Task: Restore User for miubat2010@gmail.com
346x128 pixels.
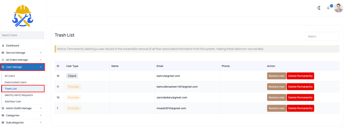Action: pyautogui.click(x=276, y=108)
